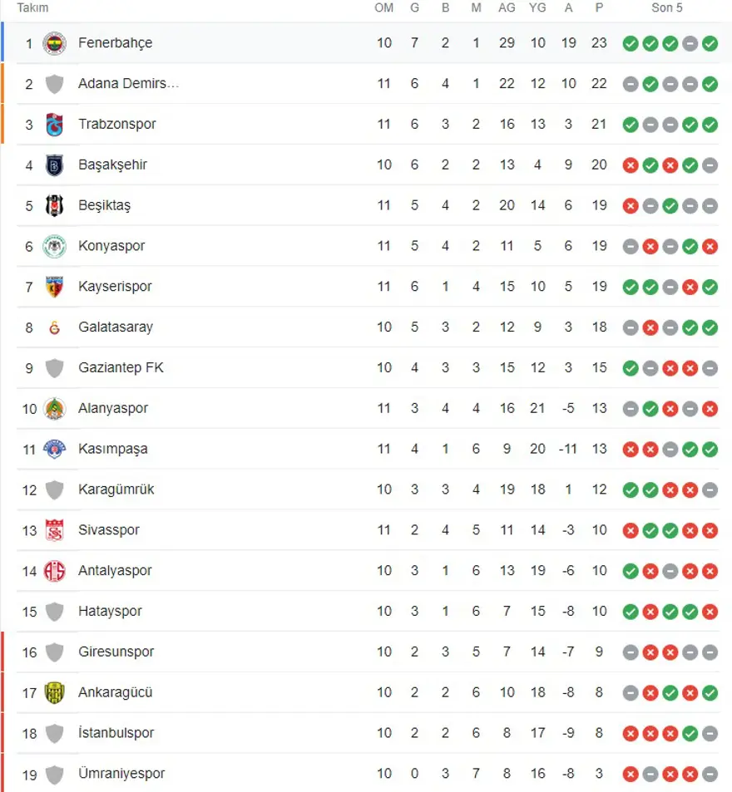Click the Alanyaspor team crest

click(x=54, y=409)
